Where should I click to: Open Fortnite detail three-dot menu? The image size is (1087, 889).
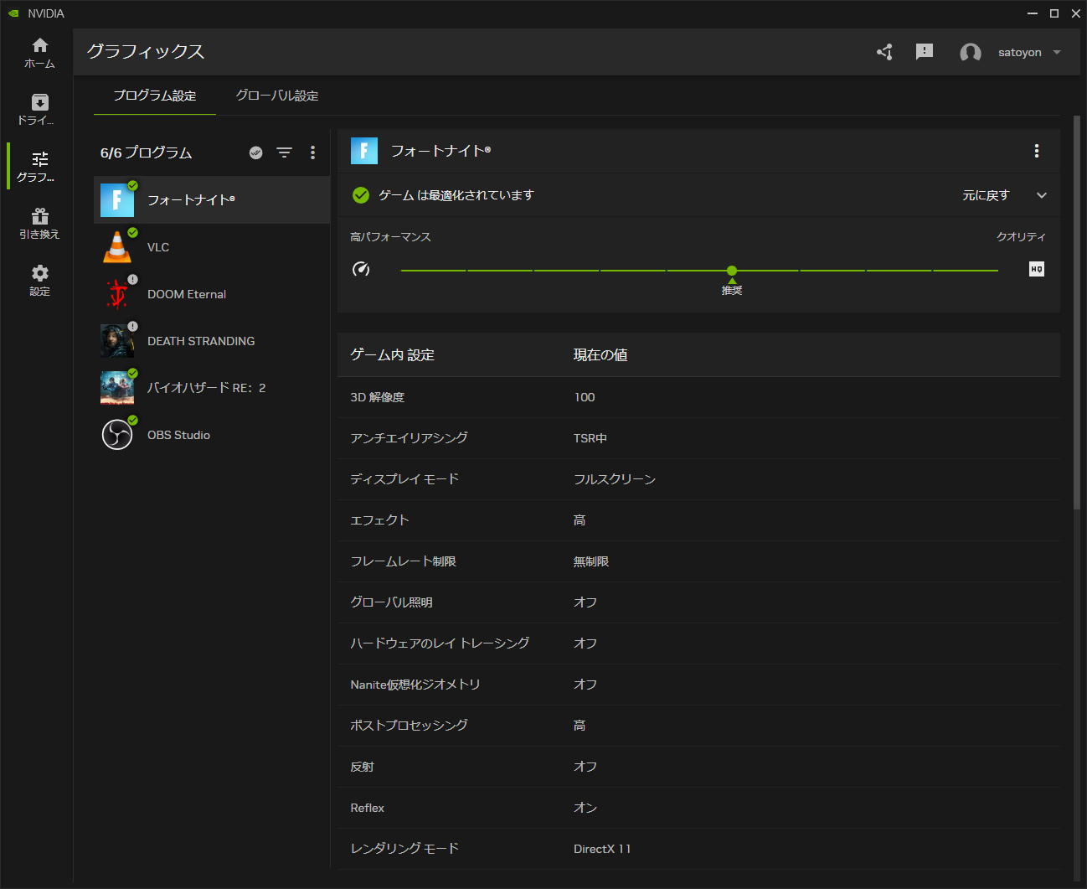pos(1037,151)
